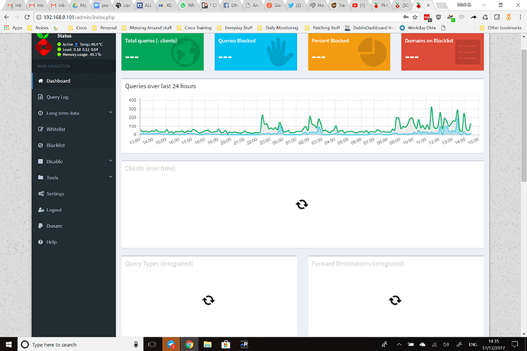The width and height of the screenshot is (527, 351).
Task: Open the Whitelist page
Action: [74, 129]
